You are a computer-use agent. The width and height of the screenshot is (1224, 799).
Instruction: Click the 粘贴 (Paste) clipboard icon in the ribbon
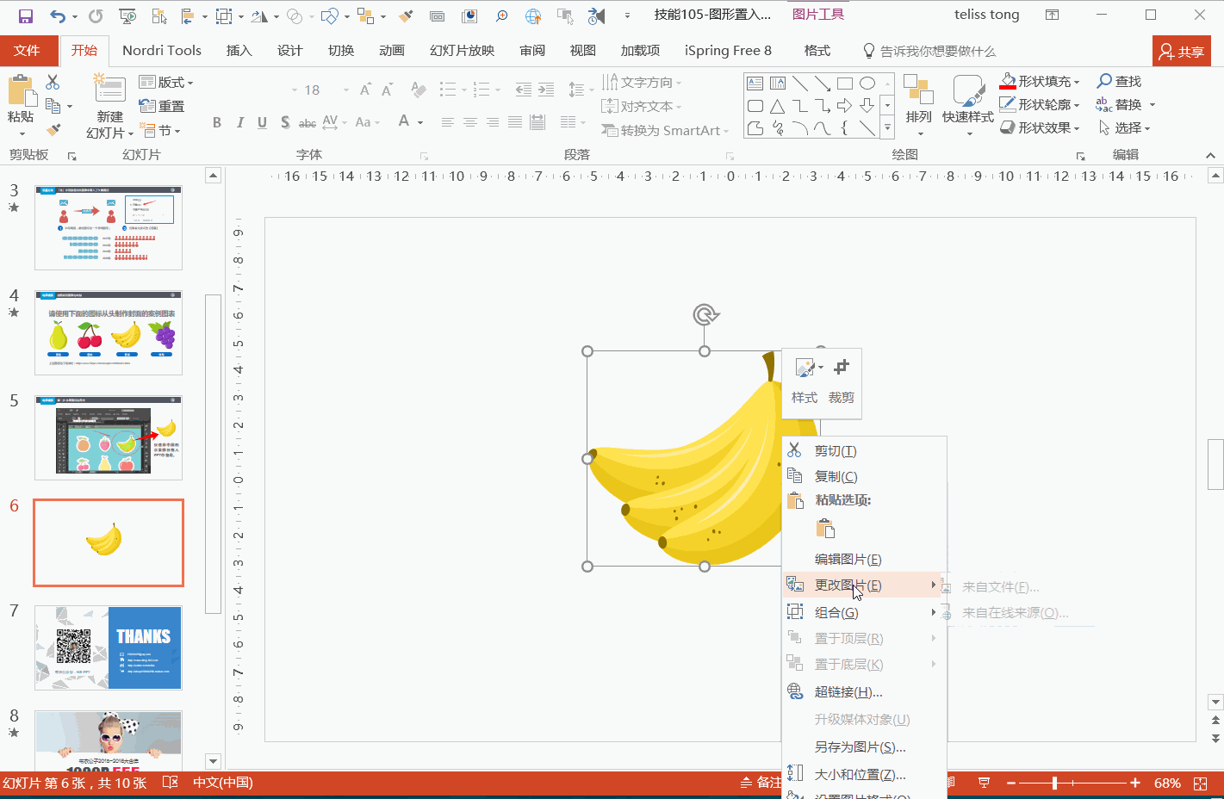[x=21, y=91]
